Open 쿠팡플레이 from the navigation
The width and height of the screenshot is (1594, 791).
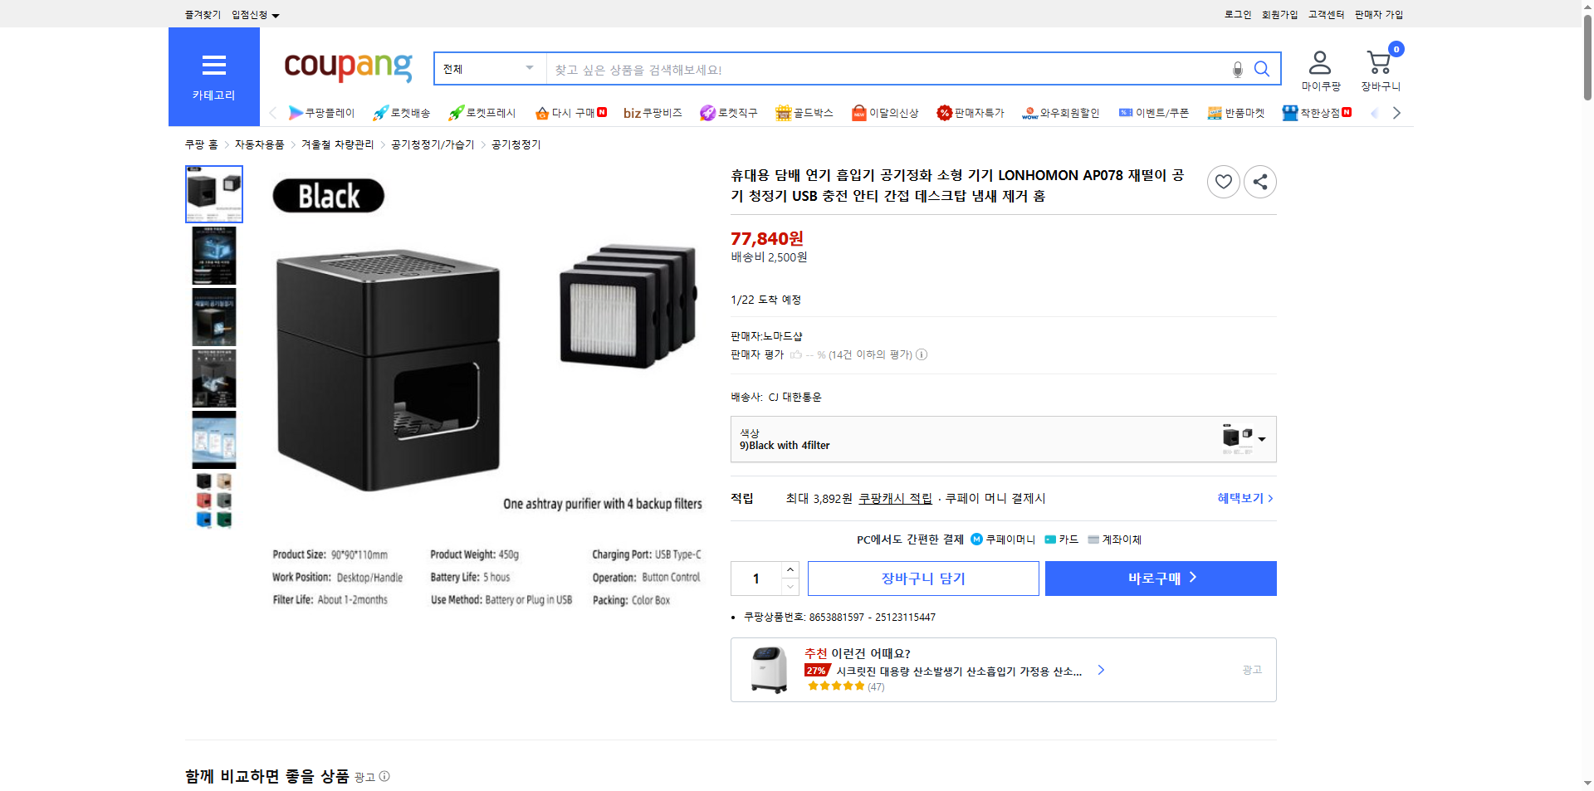[296, 113]
